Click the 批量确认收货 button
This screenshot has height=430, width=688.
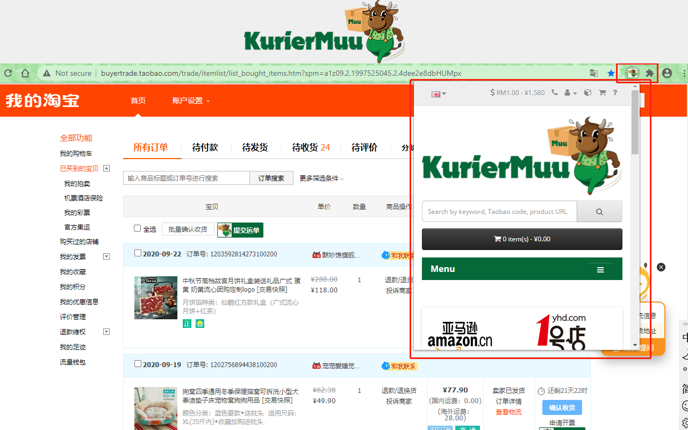(x=188, y=229)
